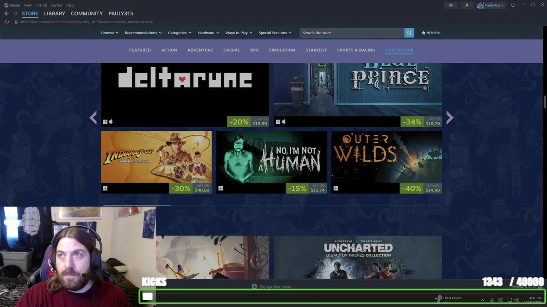Show hidden system tray icons
547x307 pixels.
(x=482, y=300)
